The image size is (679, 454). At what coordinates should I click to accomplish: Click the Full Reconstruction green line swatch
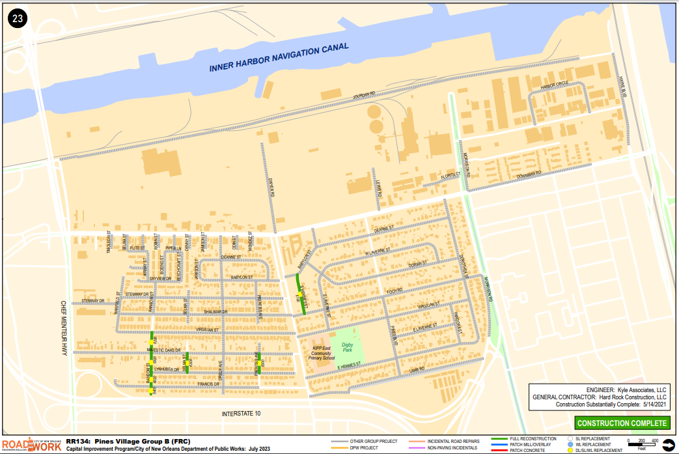499,439
